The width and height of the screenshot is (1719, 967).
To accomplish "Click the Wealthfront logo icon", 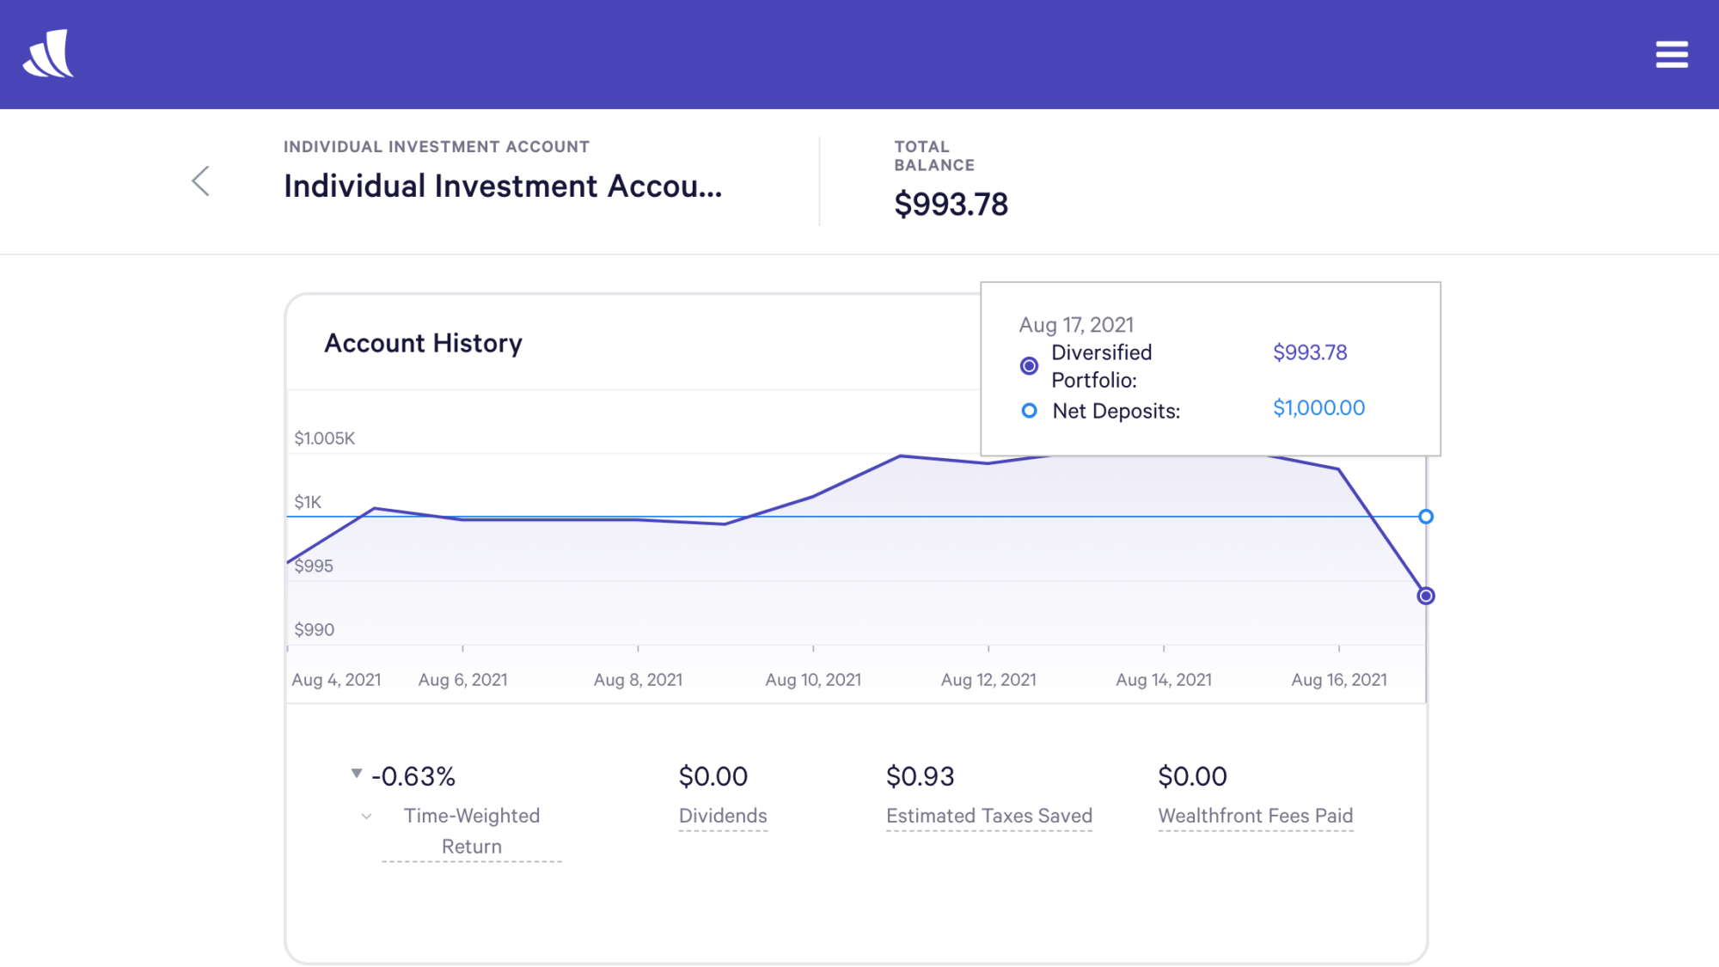I will (49, 53).
